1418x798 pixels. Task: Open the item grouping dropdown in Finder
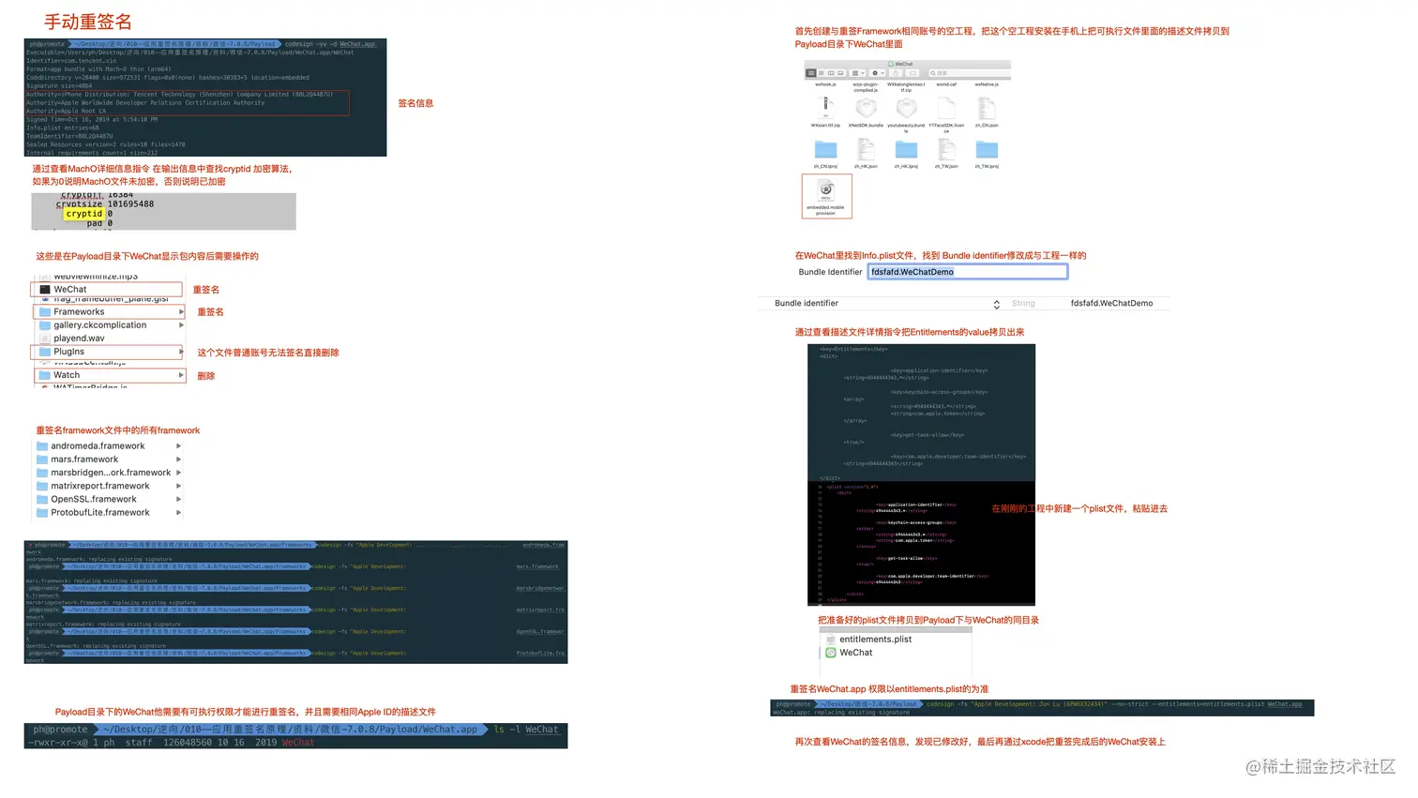[858, 73]
